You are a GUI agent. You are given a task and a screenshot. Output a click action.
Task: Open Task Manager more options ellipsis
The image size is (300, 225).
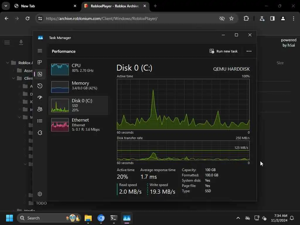point(249,51)
